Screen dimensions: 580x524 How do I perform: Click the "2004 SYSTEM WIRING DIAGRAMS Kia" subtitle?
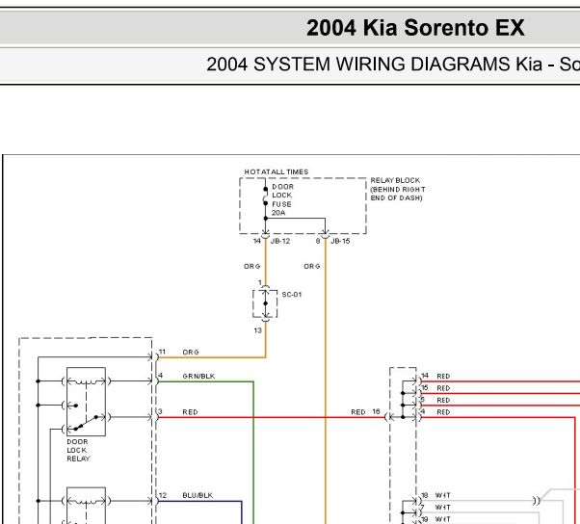pos(375,65)
